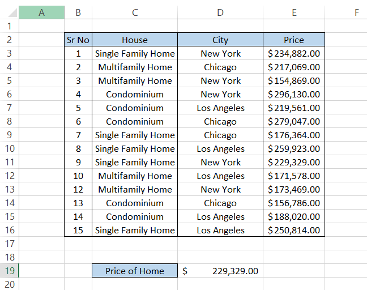Click the Price header cell

pyautogui.click(x=294, y=40)
